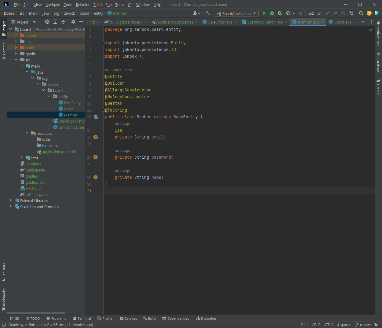The image size is (382, 328).
Task: Expand Scratches and Consoles node
Action: (x=10, y=206)
